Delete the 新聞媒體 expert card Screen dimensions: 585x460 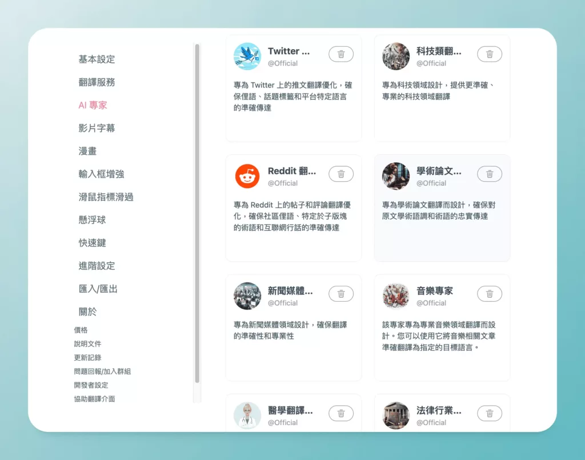[341, 294]
